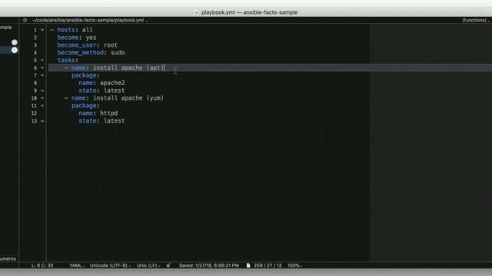Click the gear icon left of the file path
Screen dimensions: 492x276
(25, 20)
